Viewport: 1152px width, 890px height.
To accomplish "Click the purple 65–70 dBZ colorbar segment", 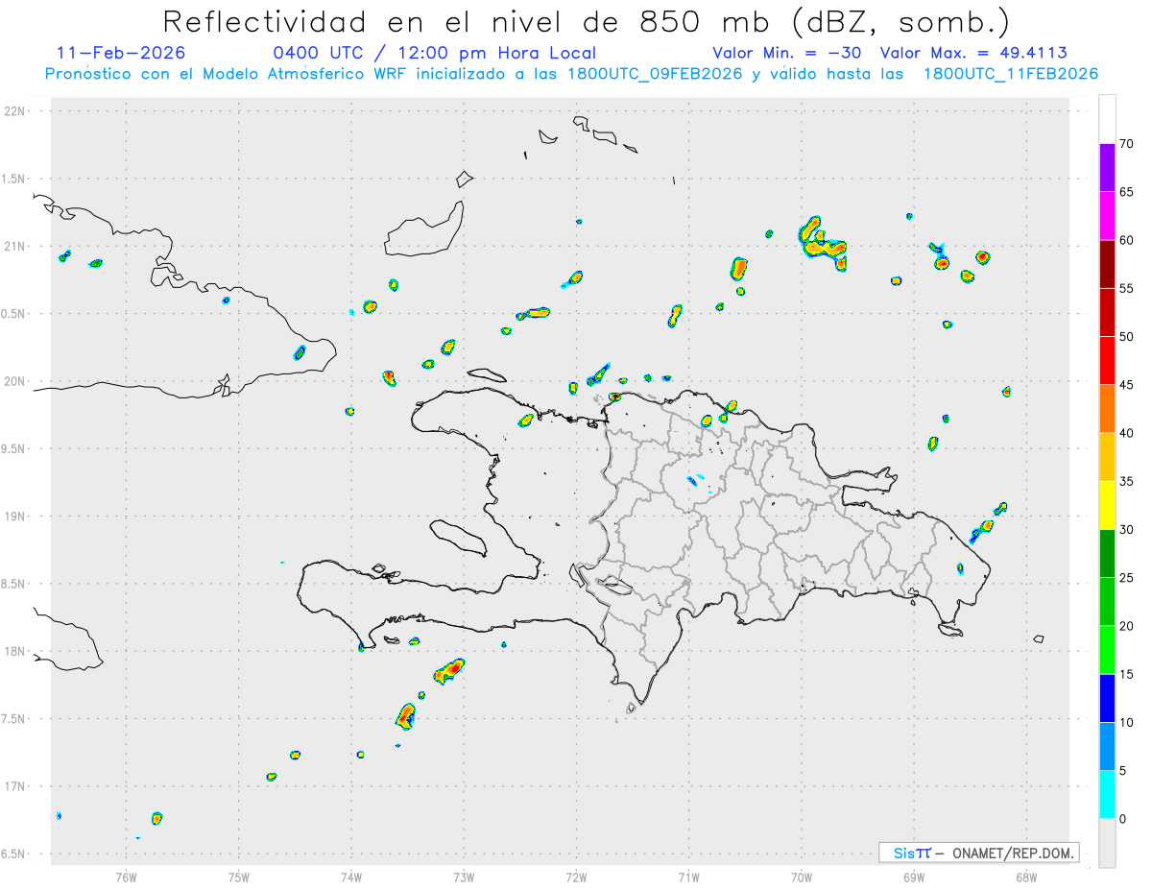I will click(1107, 168).
